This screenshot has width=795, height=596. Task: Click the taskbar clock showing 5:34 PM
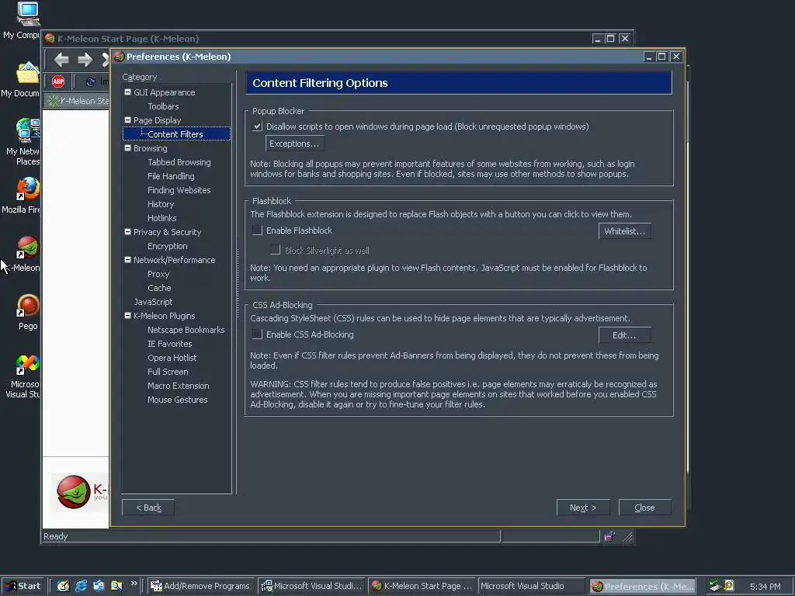coord(765,587)
